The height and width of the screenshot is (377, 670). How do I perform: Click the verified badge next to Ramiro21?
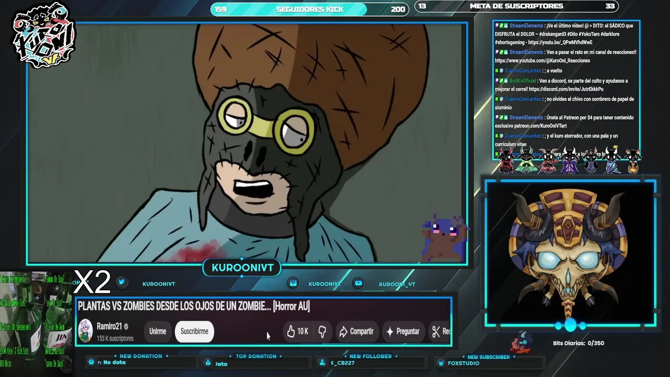[126, 326]
